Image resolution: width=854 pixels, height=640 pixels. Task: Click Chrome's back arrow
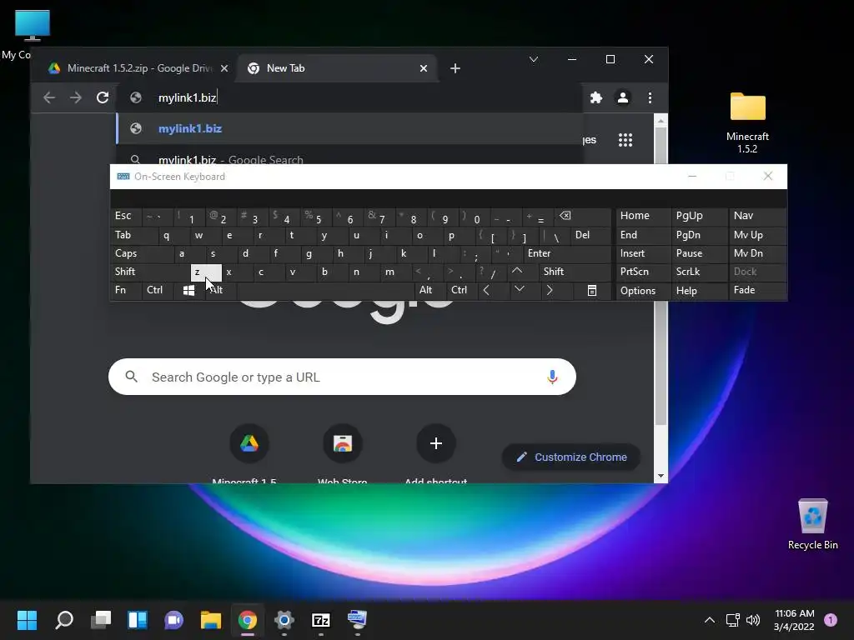(x=49, y=97)
